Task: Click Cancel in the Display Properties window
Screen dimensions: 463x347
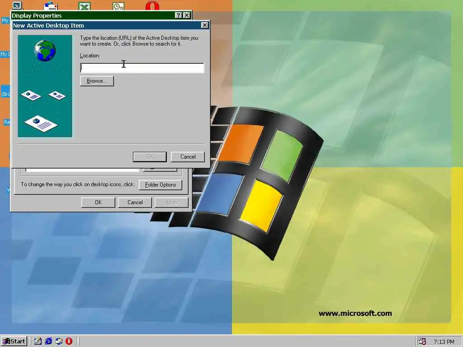Action: tap(135, 202)
